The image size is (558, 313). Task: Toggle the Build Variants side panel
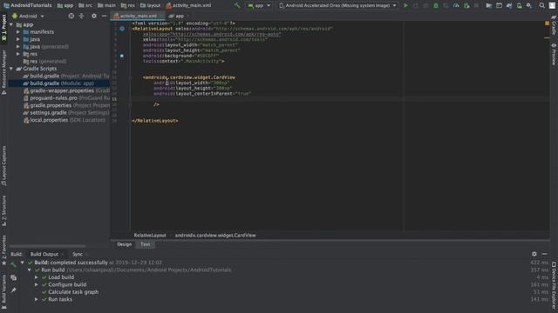(3, 292)
